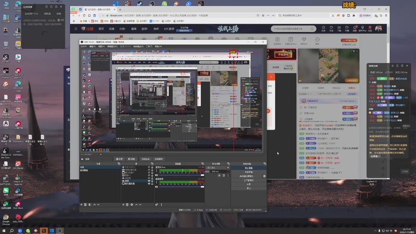
Task: Open Windows Start menu
Action: click(x=4, y=231)
